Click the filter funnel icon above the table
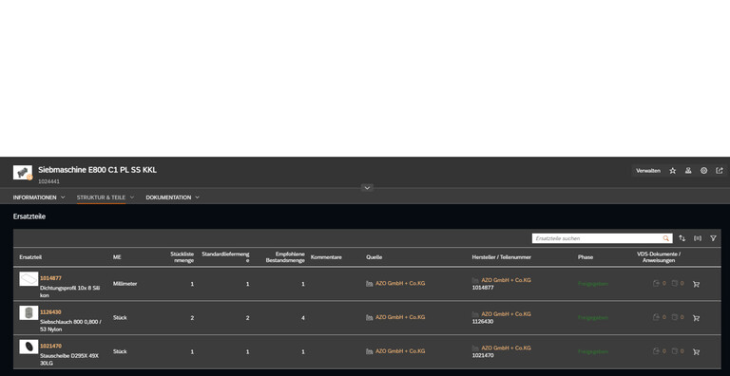This screenshot has height=376, width=730. pos(713,238)
